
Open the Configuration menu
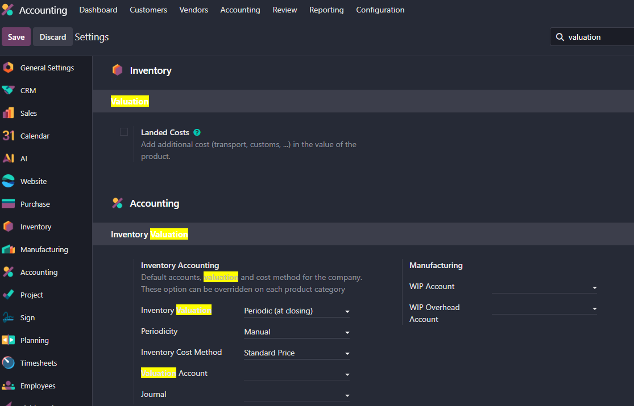[380, 10]
